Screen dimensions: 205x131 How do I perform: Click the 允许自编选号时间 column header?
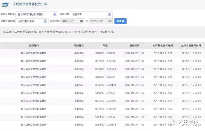(x=191, y=45)
